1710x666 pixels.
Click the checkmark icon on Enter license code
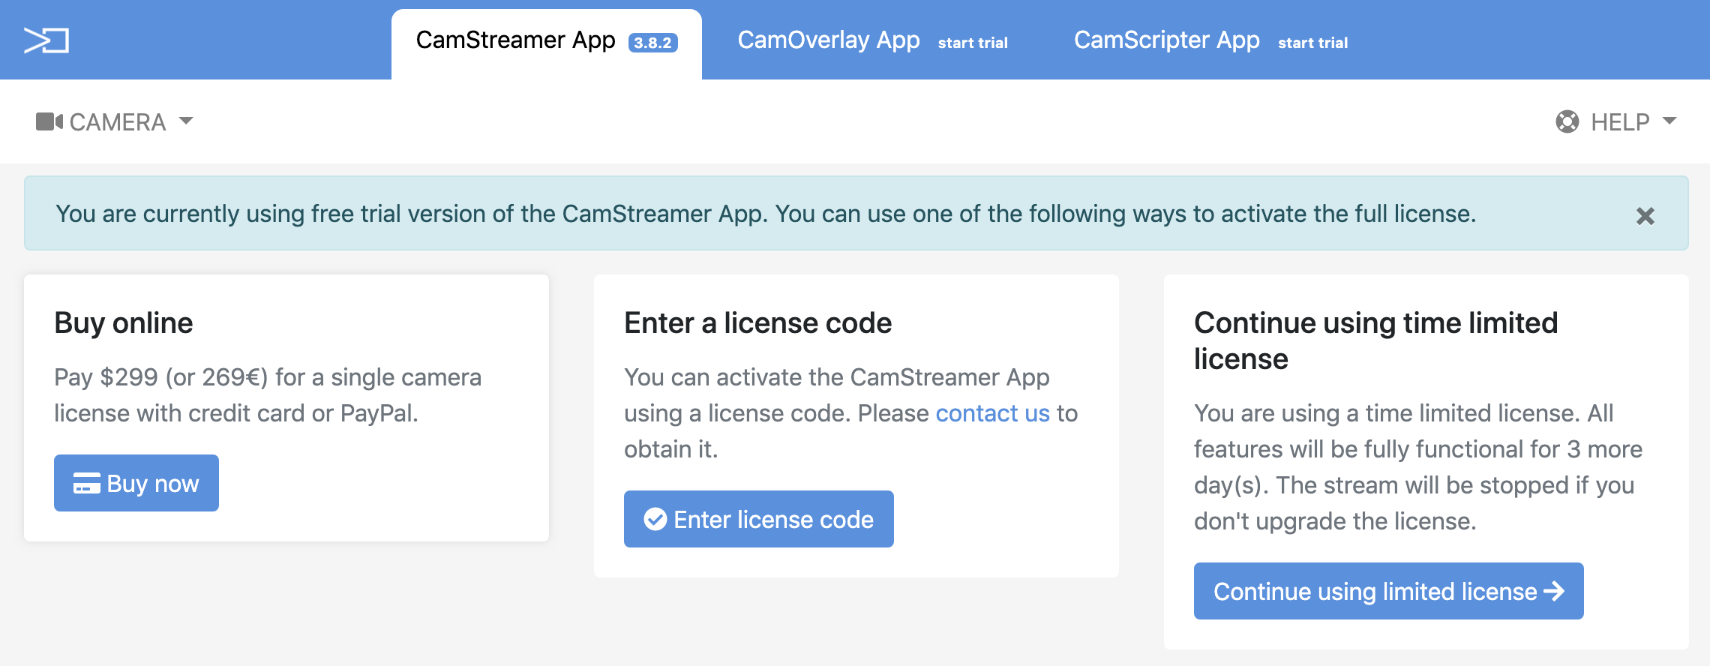tap(655, 519)
